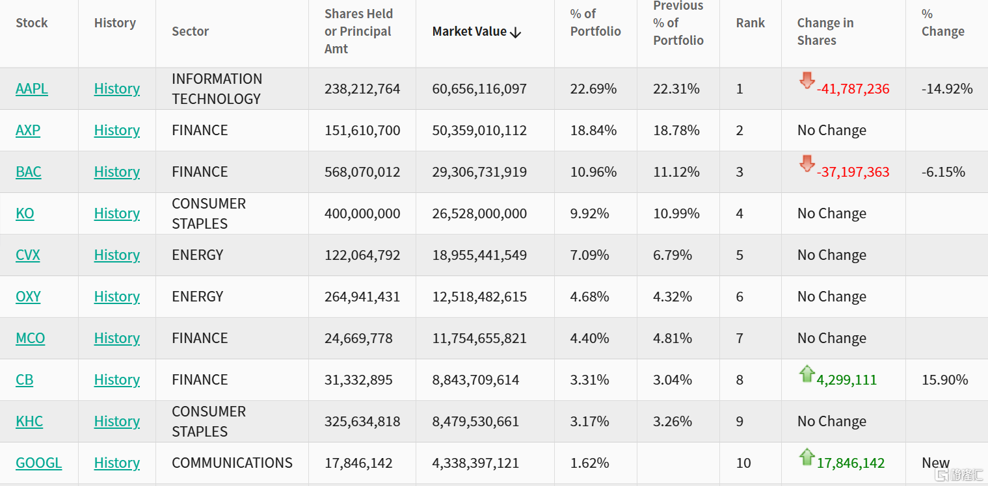Sort by Sector column header

click(190, 31)
